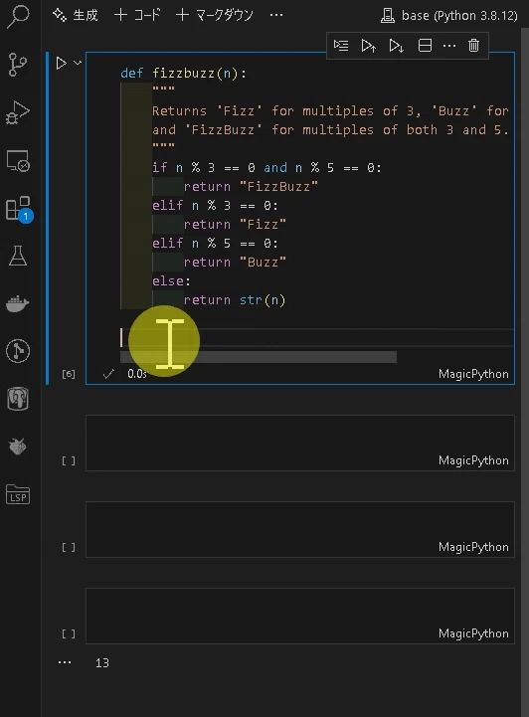
Task: Run cell by line icon
Action: [341, 46]
